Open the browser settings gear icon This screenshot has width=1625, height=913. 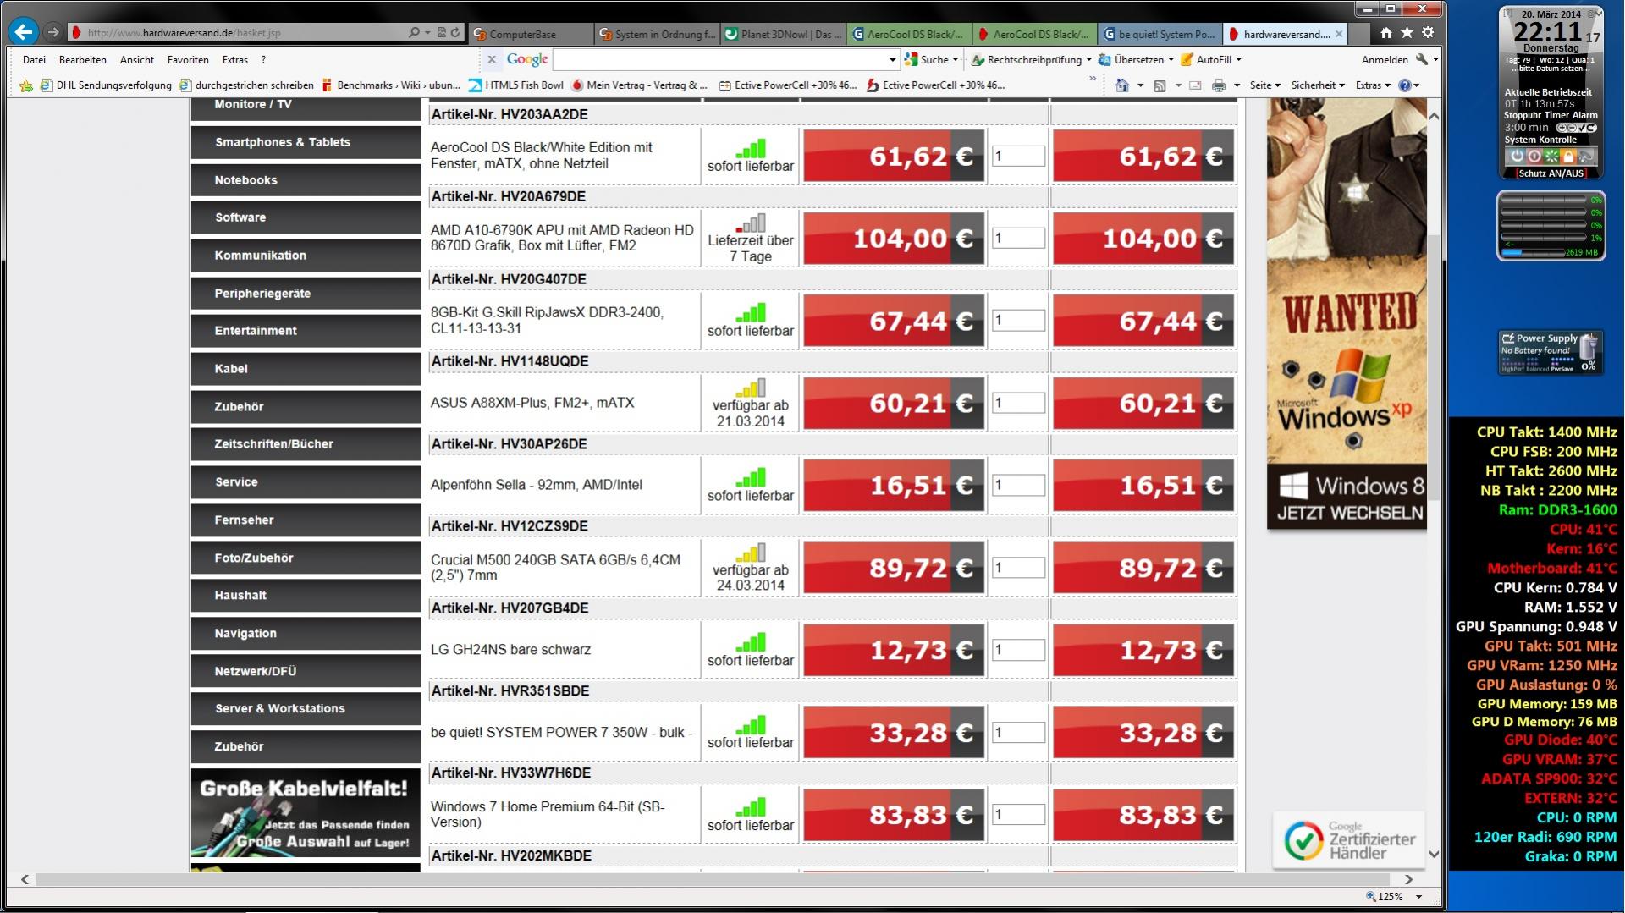point(1428,33)
